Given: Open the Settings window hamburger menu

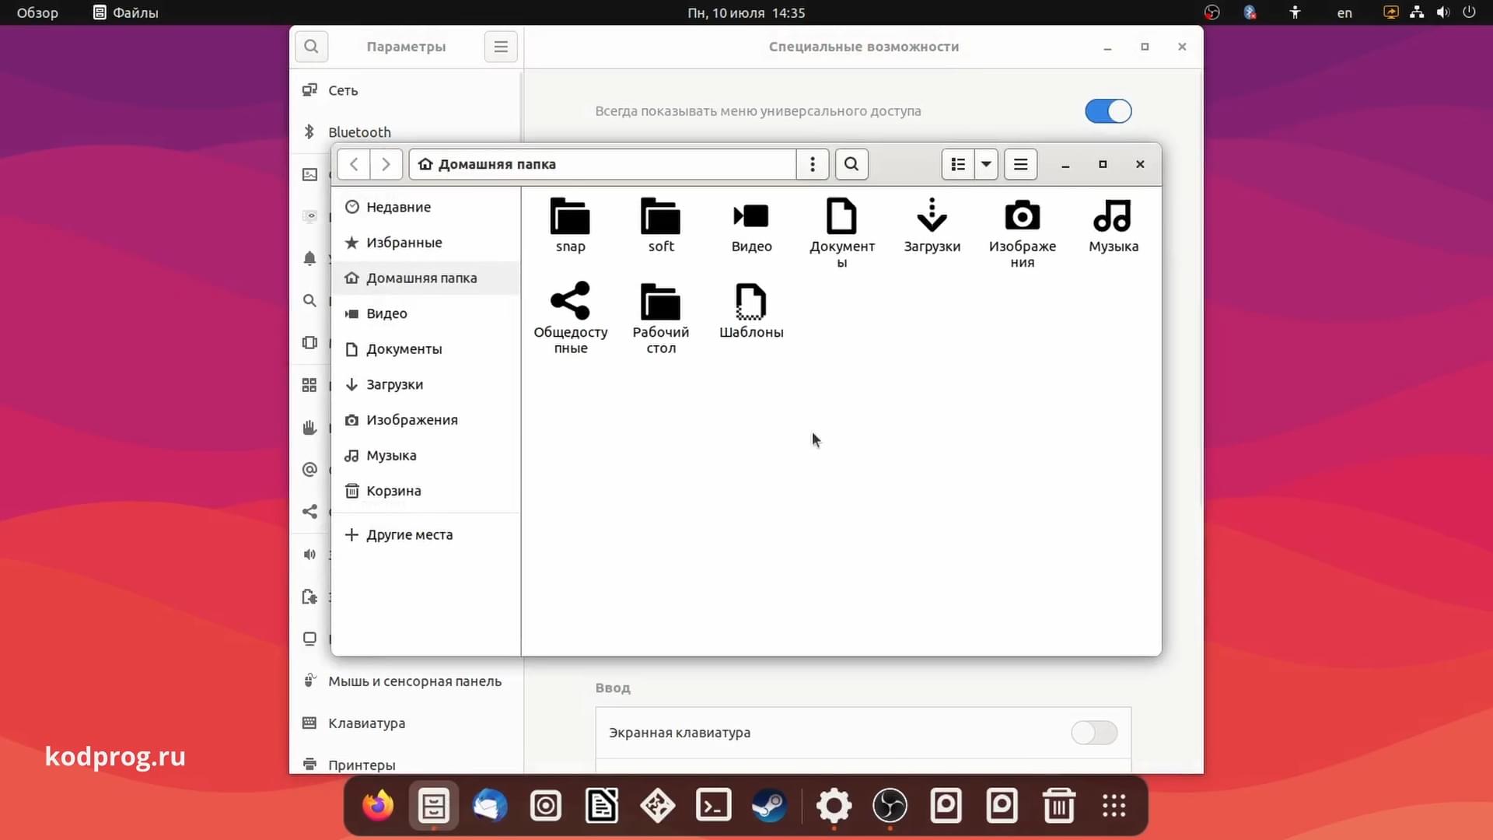Looking at the screenshot, I should pos(501,47).
